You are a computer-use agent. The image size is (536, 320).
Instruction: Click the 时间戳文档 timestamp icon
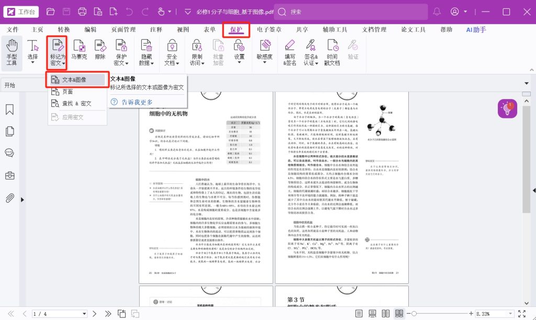332,52
